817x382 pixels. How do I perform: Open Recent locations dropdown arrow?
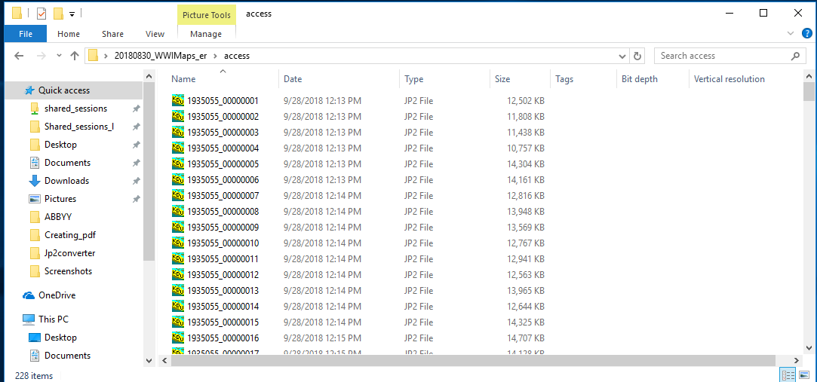58,56
